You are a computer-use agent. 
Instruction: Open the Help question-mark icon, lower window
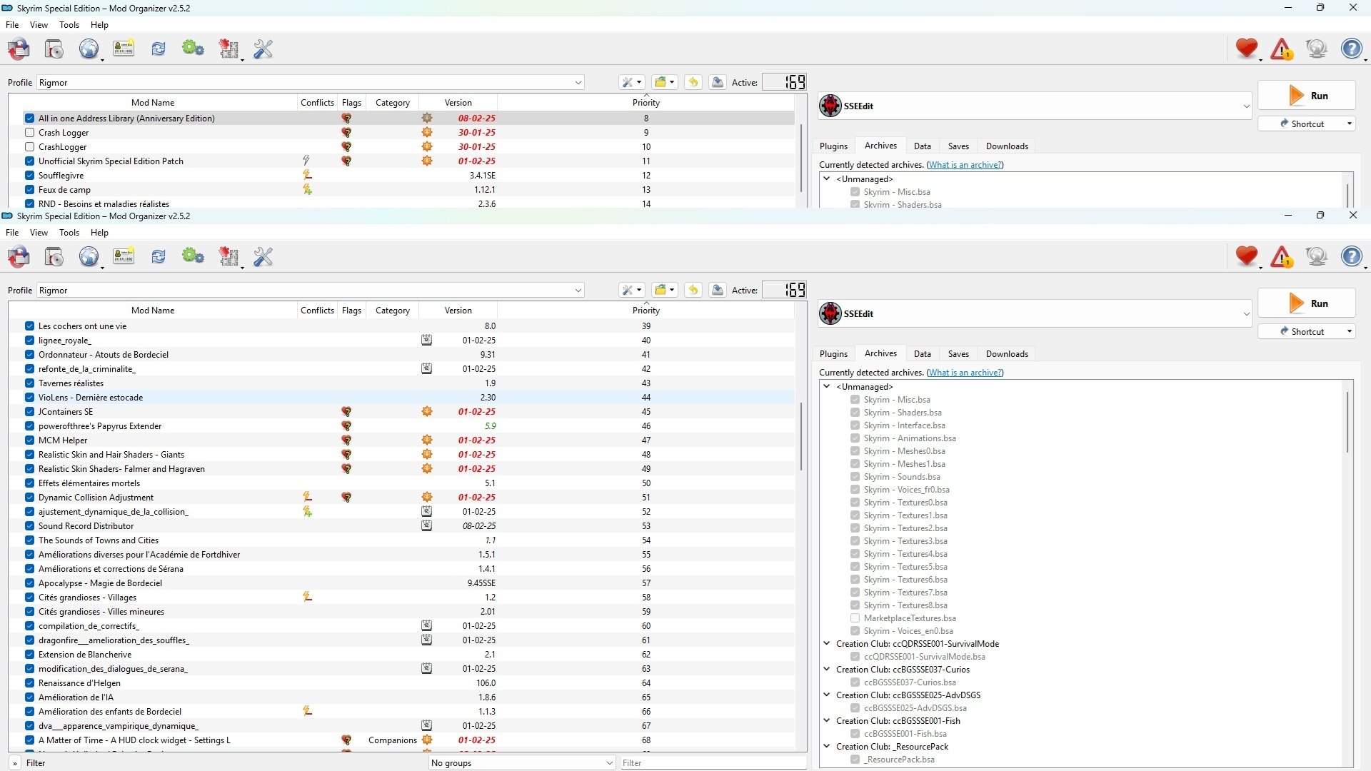1352,256
